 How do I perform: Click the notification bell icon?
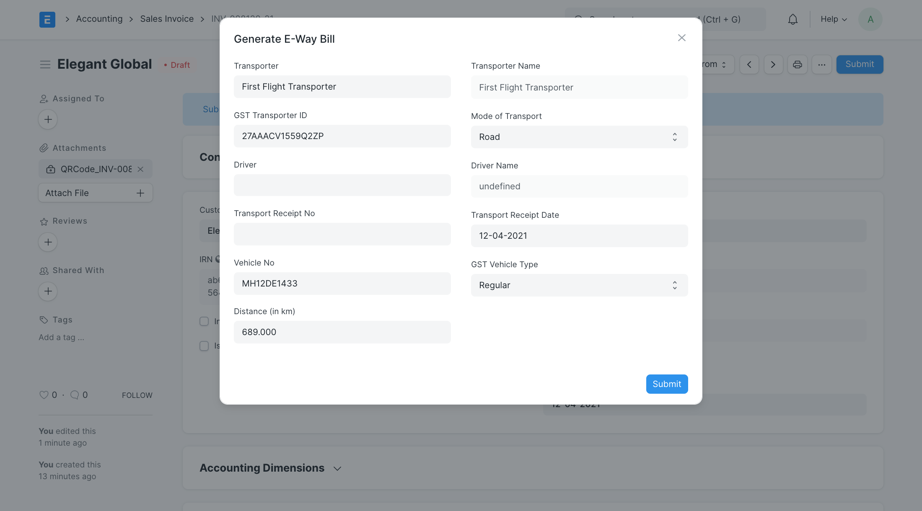(x=793, y=19)
